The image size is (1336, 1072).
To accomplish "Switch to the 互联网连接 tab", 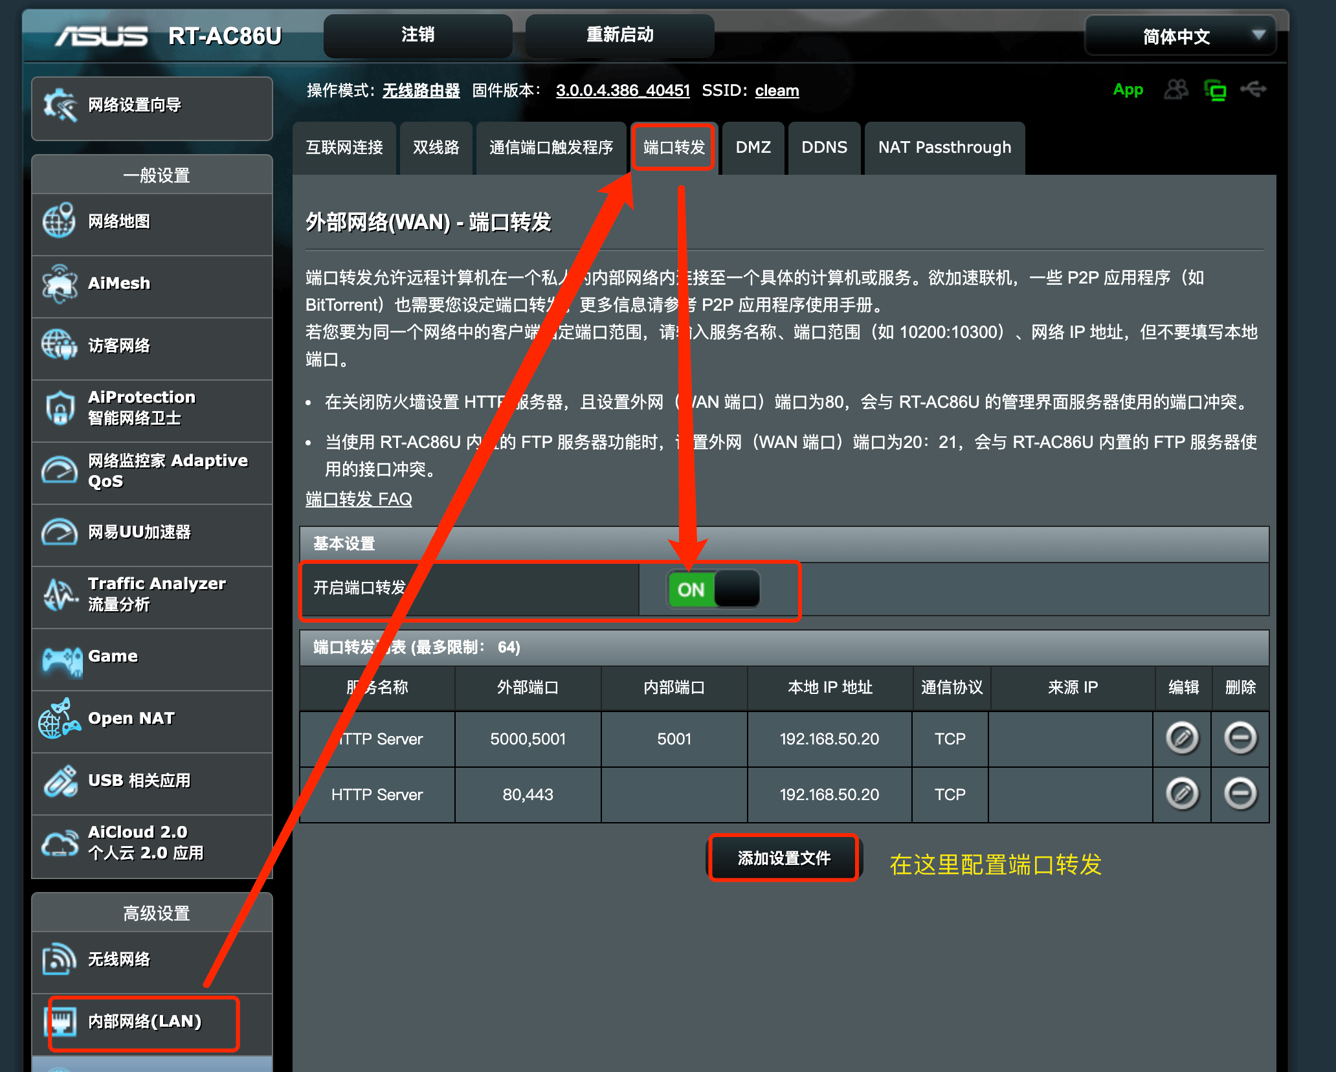I will [x=344, y=148].
